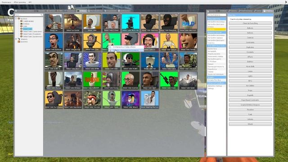Click the quick filter field in tools panel
Viewport: 288px width, 162px height.
[x=216, y=15]
